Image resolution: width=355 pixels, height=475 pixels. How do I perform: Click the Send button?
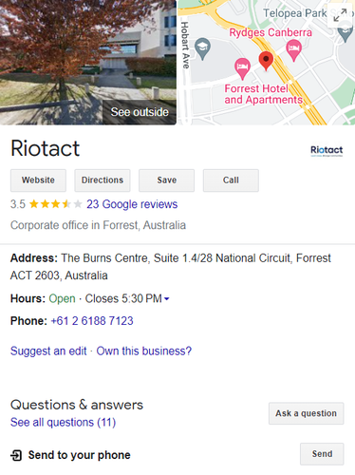322,454
